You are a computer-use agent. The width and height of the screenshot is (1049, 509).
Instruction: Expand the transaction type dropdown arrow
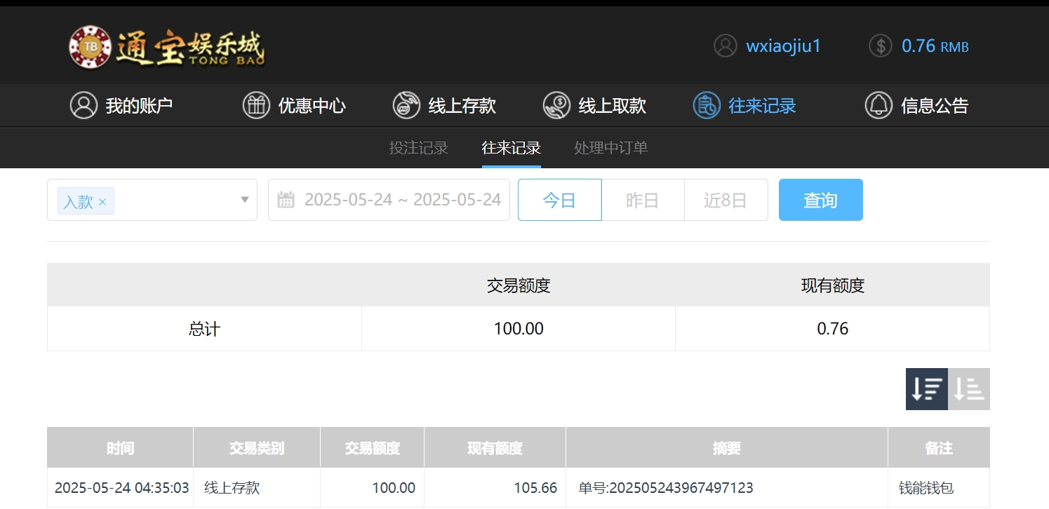pyautogui.click(x=245, y=200)
